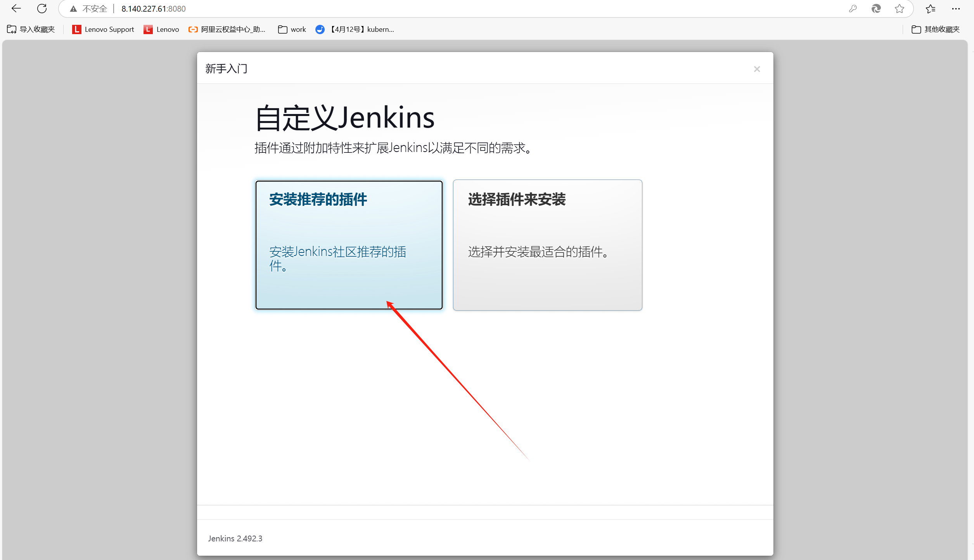Reload the page with the refresh icon

42,9
